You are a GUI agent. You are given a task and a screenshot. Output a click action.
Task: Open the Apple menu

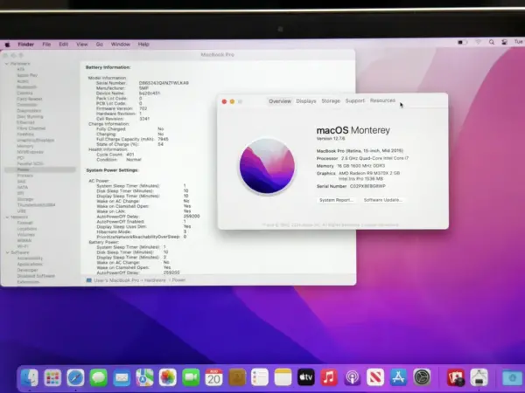[7, 45]
